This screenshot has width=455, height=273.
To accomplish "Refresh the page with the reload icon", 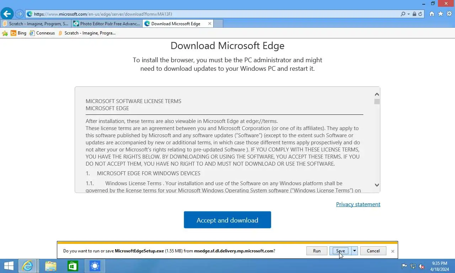I will (420, 14).
